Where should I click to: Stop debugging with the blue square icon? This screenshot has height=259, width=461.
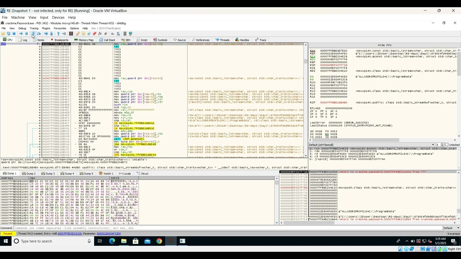click(14, 34)
